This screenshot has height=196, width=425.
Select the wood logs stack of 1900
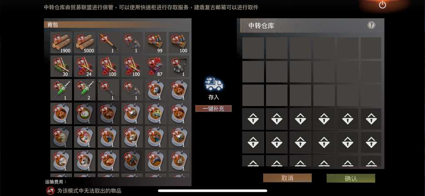click(61, 42)
